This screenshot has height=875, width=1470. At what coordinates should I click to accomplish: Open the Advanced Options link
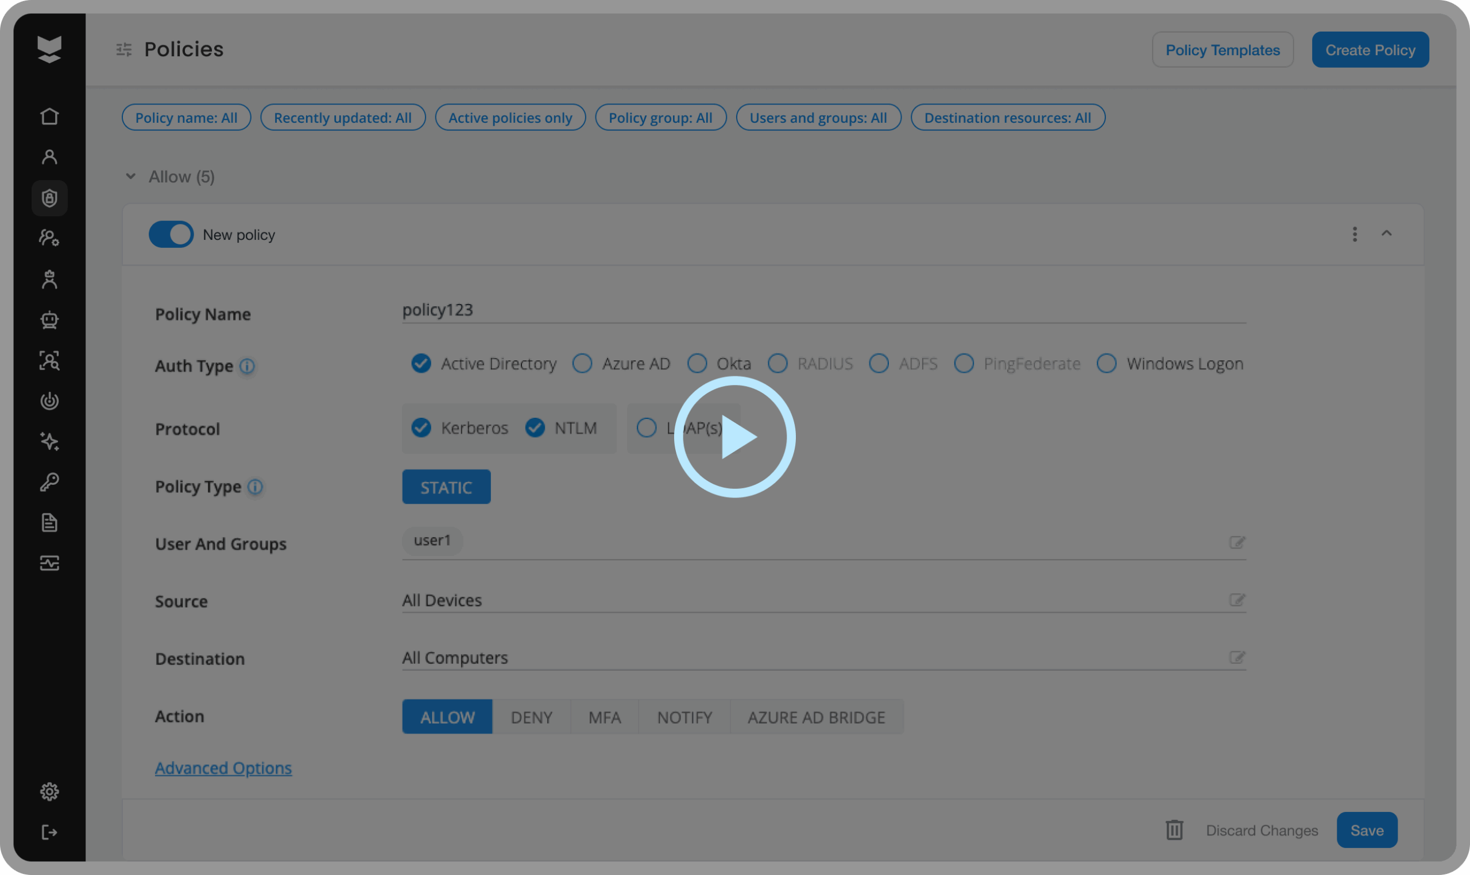point(223,768)
